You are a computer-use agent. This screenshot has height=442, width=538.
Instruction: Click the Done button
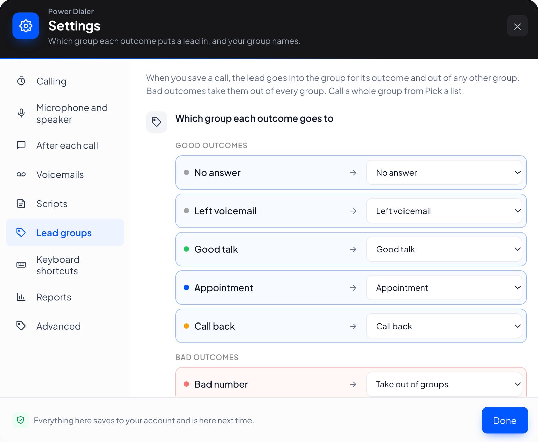505,420
